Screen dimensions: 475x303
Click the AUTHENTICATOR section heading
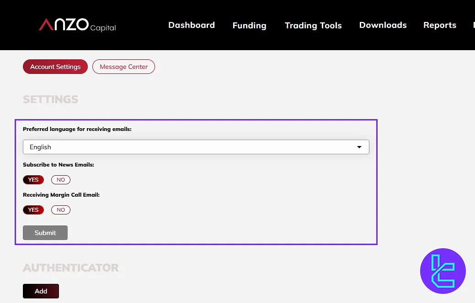(71, 267)
